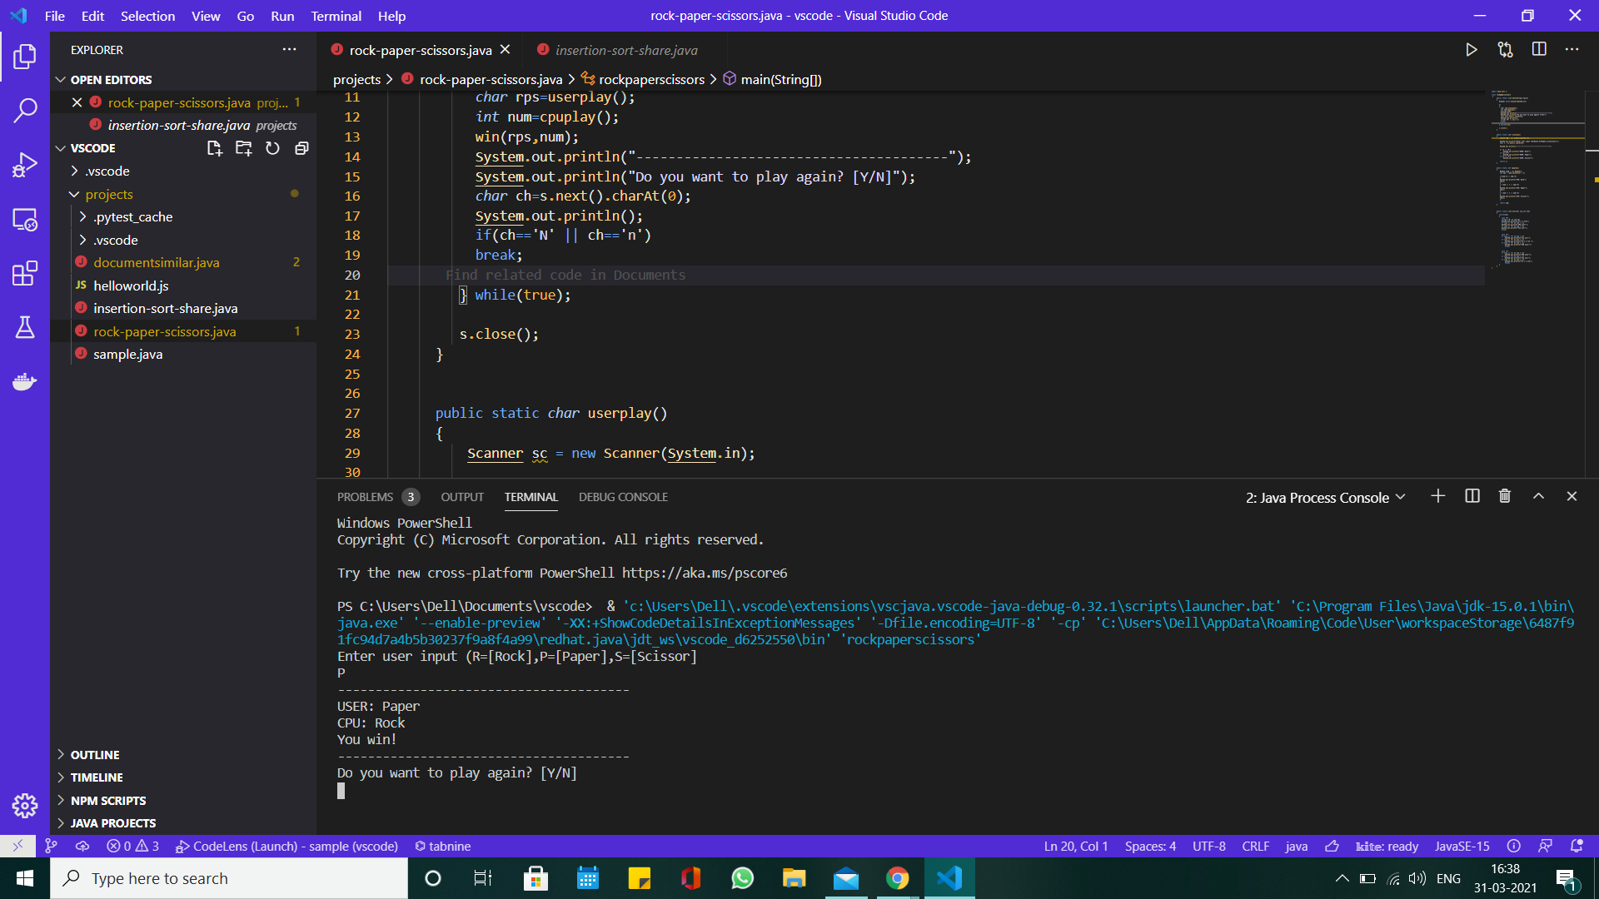Split the editor to the right
This screenshot has width=1599, height=899.
point(1539,50)
